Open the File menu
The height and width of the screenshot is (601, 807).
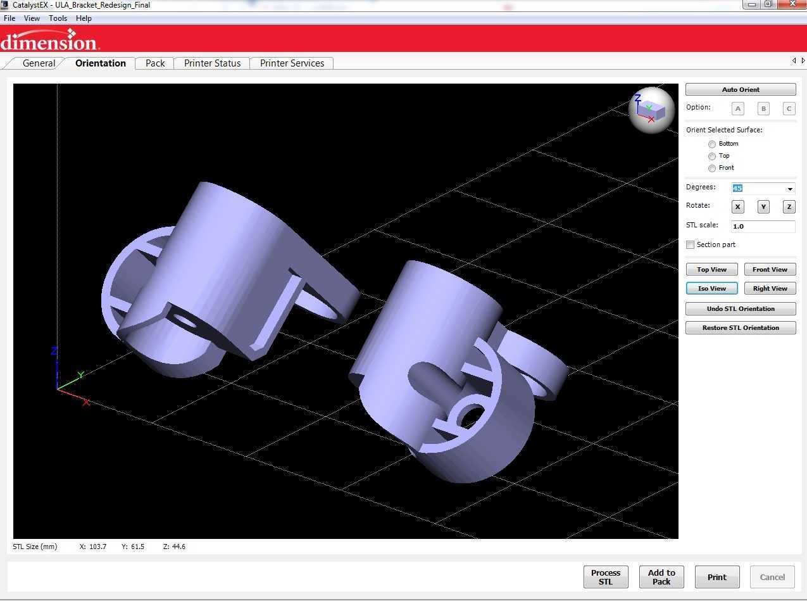pyautogui.click(x=9, y=18)
